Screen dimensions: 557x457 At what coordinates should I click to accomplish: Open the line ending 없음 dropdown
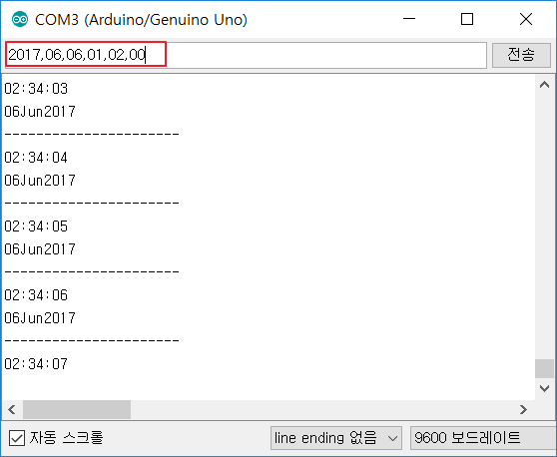(x=336, y=438)
